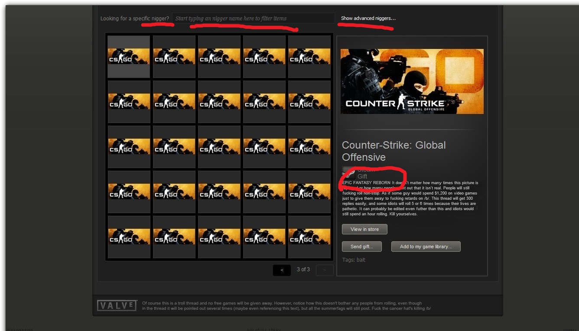Open the CS:GO item in row 3, column 5
Image resolution: width=579 pixels, height=331 pixels.
(309, 147)
